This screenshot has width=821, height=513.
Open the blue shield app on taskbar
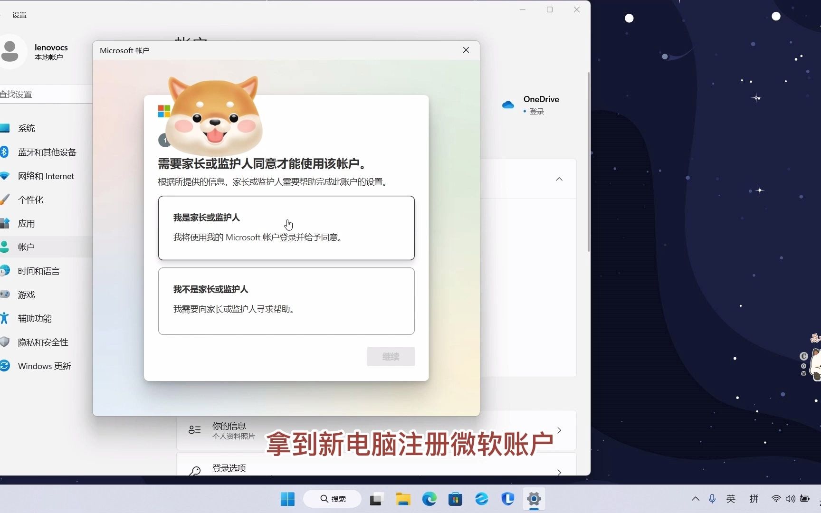pos(507,499)
